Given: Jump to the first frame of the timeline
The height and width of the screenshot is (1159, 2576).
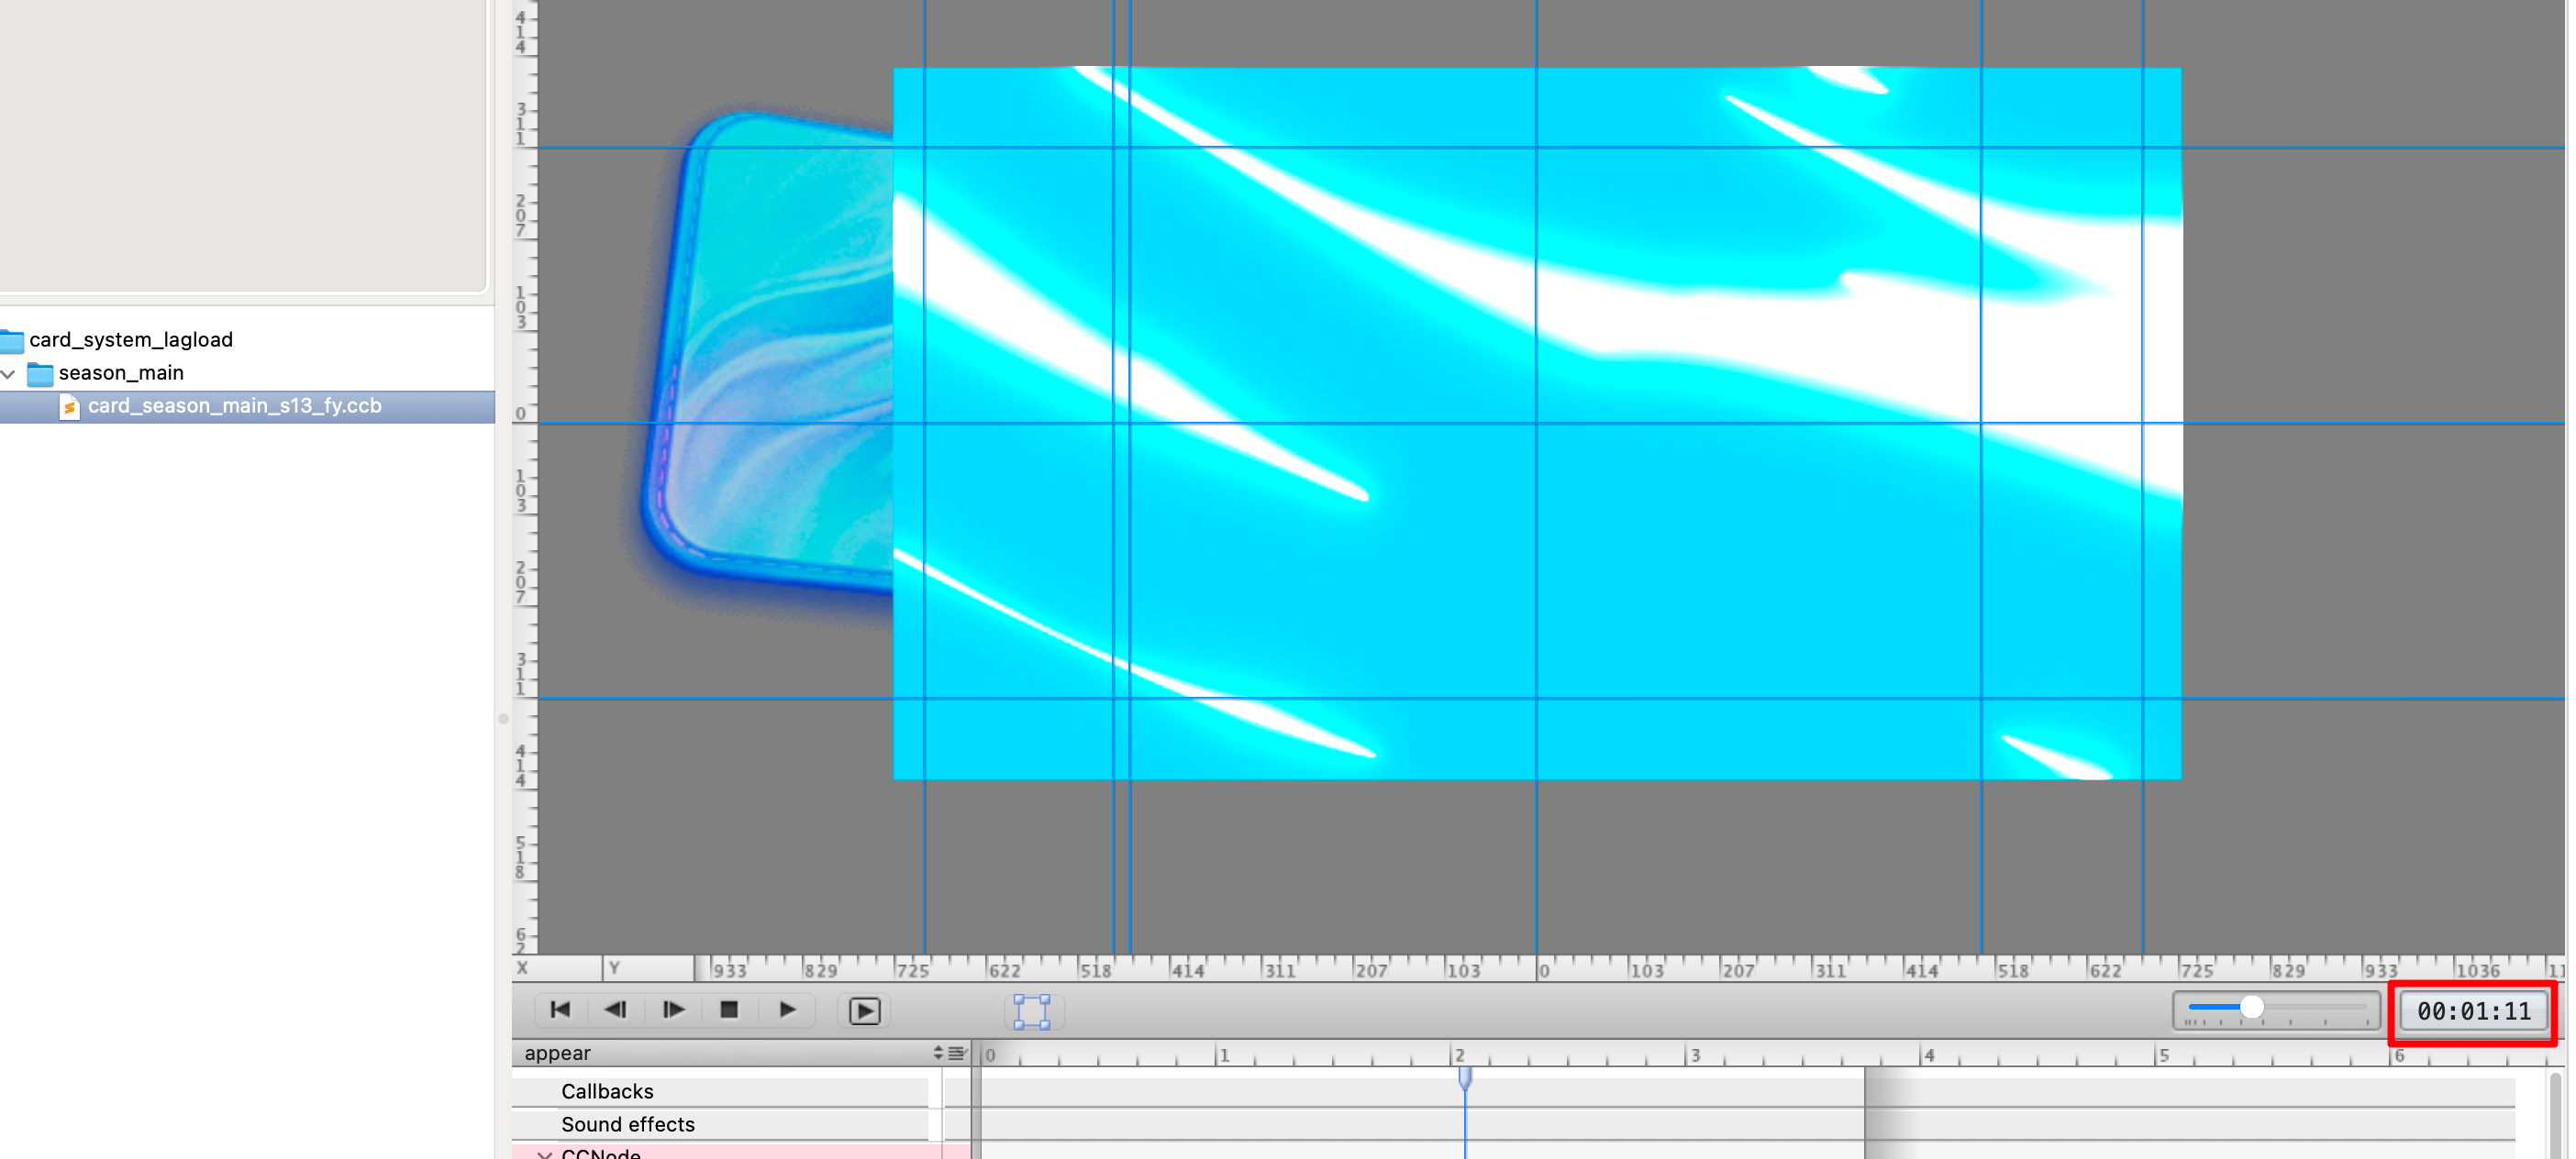Looking at the screenshot, I should (x=560, y=1010).
